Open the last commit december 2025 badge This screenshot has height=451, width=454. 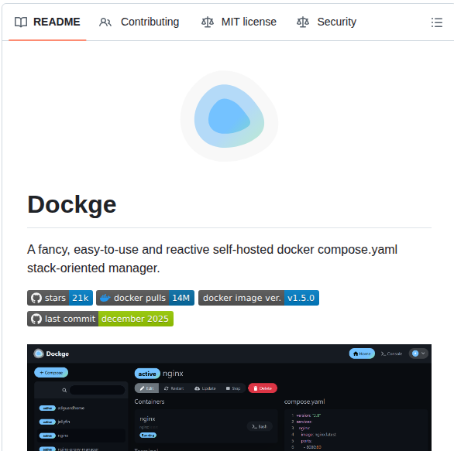click(100, 319)
